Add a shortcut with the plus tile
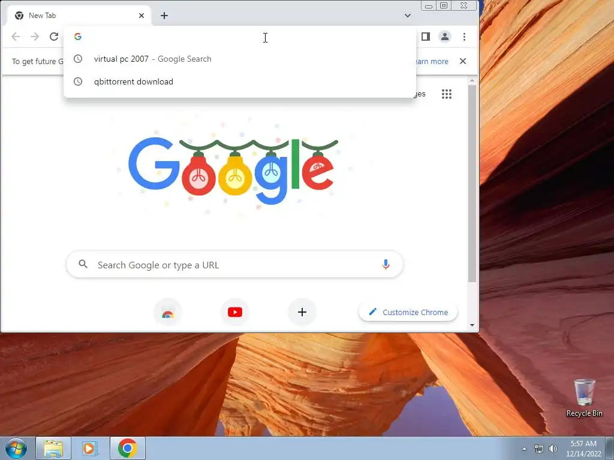 (x=302, y=313)
